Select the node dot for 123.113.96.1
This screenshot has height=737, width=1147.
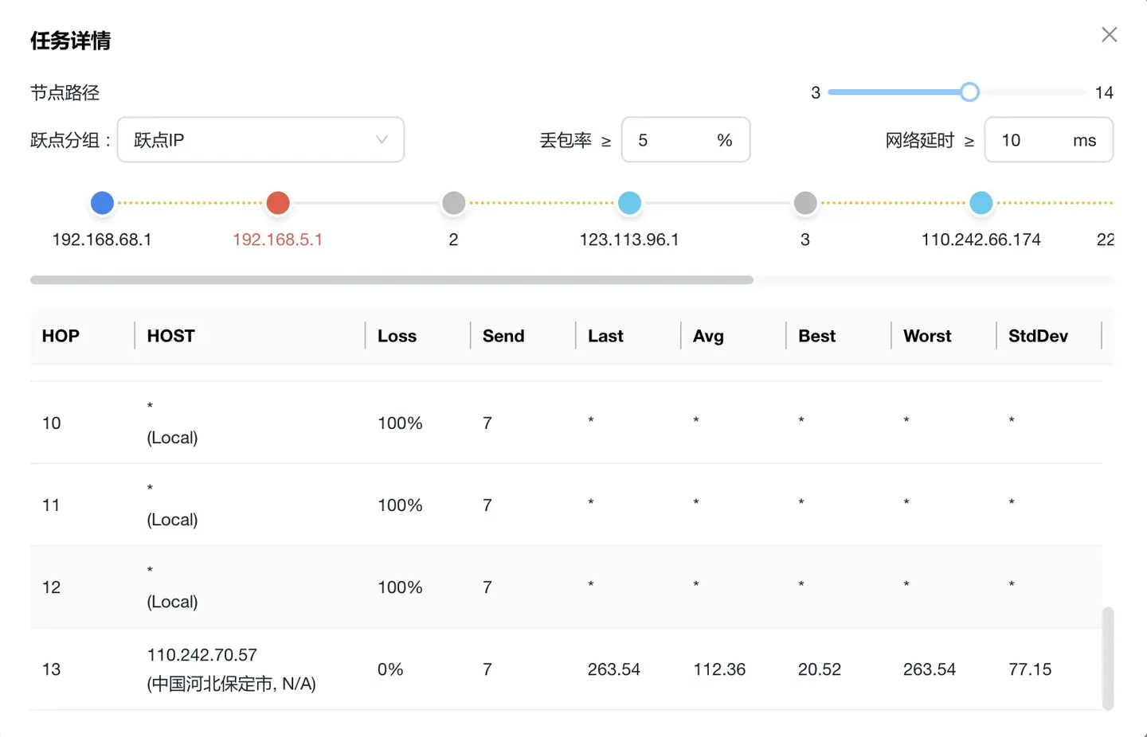pos(629,203)
